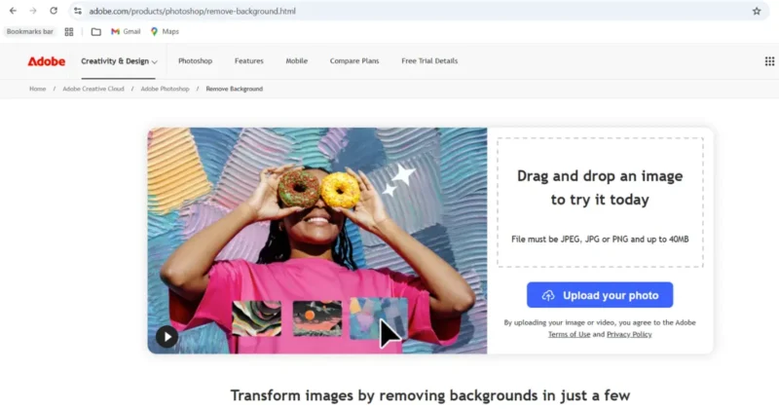Open the Photoshop nav item
Screen dimensions: 779x409
(x=196, y=60)
